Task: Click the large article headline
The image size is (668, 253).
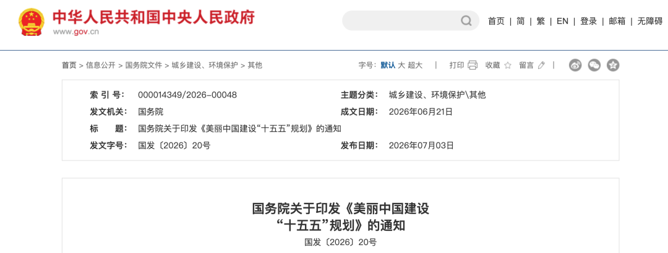Action: [340, 217]
